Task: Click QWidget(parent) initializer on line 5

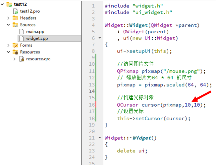Action: (x=146, y=32)
